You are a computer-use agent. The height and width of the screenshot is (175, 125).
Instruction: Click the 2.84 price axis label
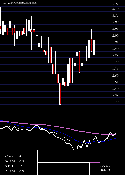point(115,55)
